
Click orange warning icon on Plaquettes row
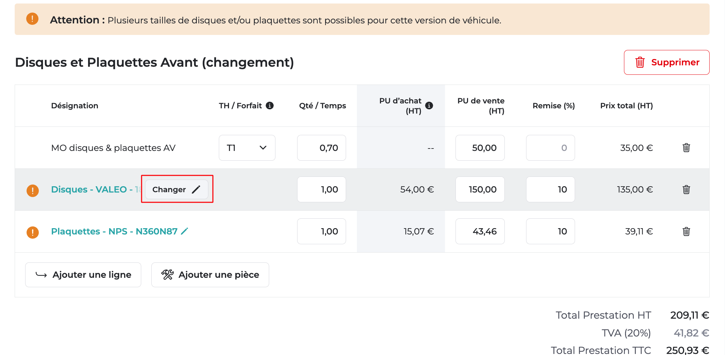point(33,232)
